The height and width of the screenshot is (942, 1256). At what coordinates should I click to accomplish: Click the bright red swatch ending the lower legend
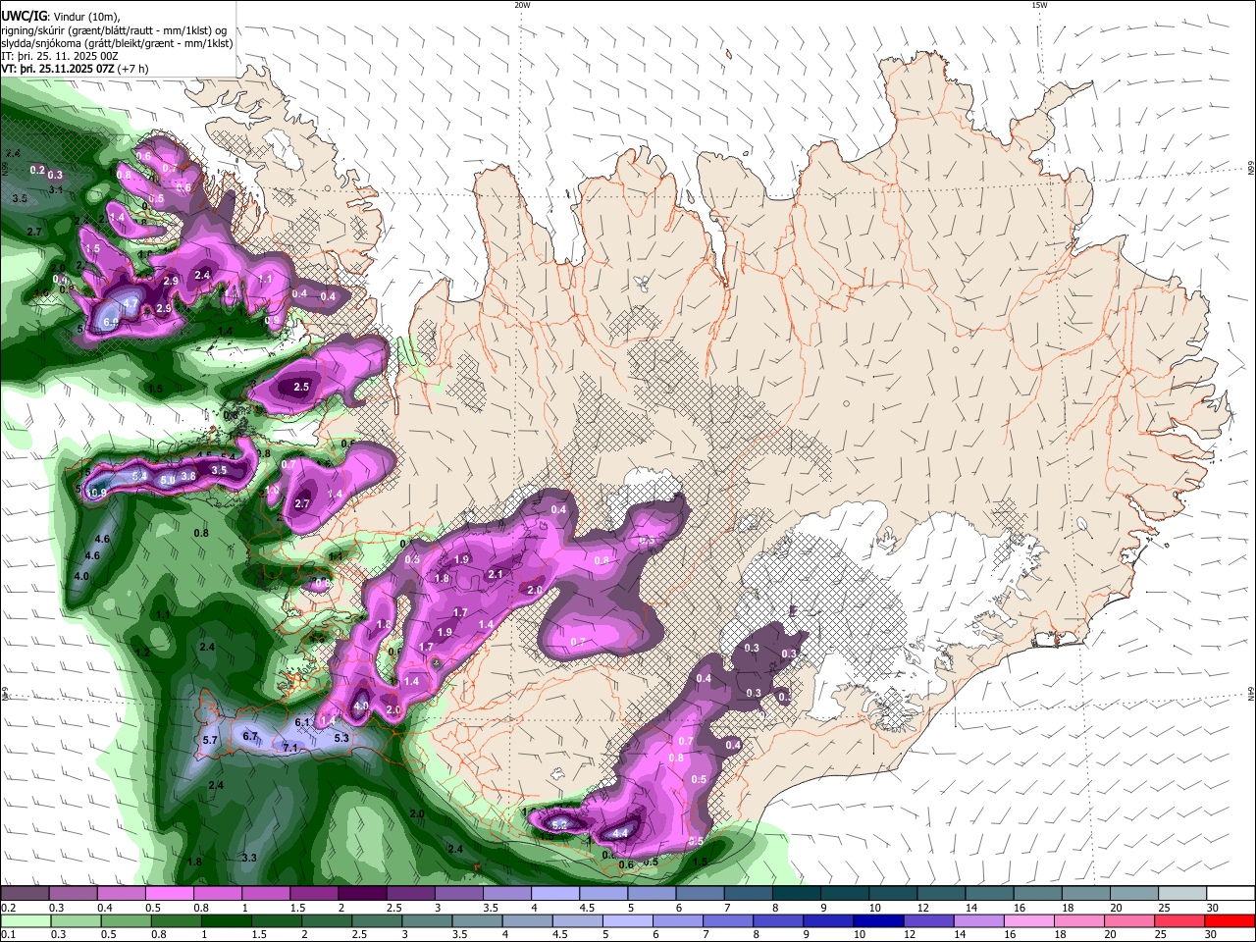point(1230,920)
